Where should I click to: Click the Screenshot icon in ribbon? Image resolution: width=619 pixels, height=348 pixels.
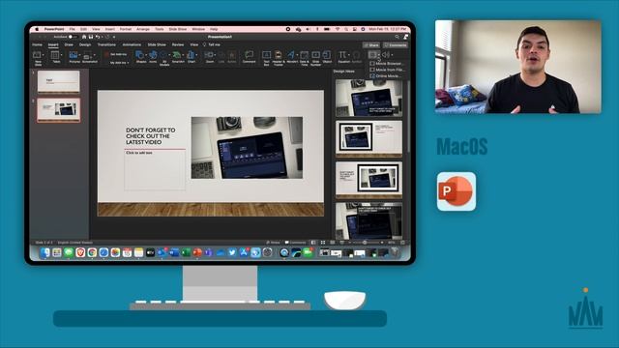click(x=87, y=55)
